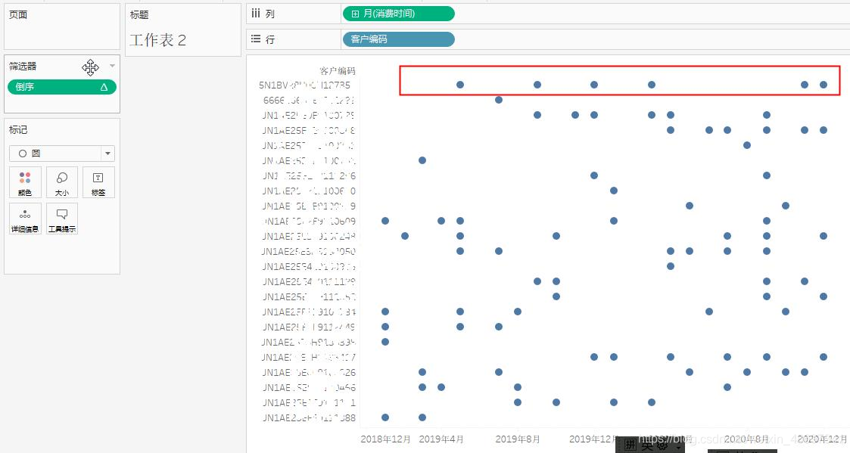The image size is (850, 453).
Task: Open the 筛选器 shelf dropdown arrow
Action: click(x=112, y=66)
